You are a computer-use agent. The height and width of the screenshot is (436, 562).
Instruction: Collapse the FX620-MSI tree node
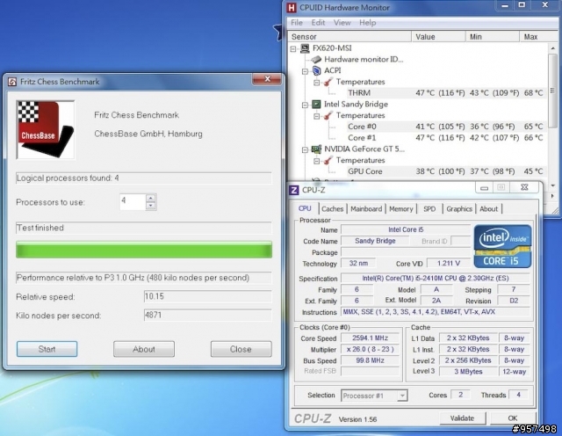point(293,48)
